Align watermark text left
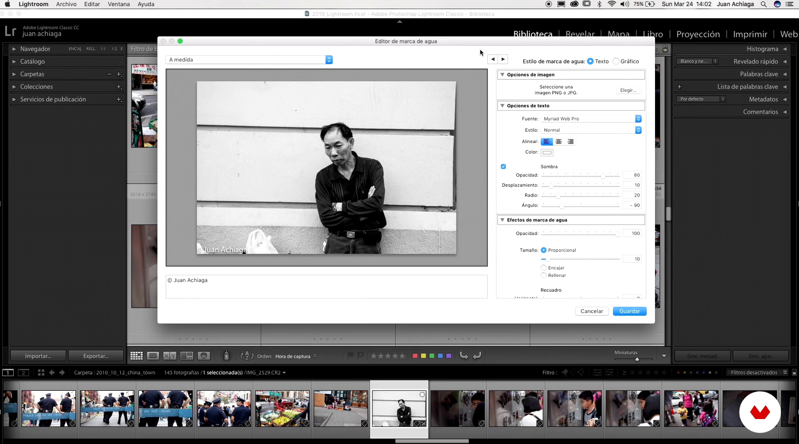The width and height of the screenshot is (799, 444). 546,142
